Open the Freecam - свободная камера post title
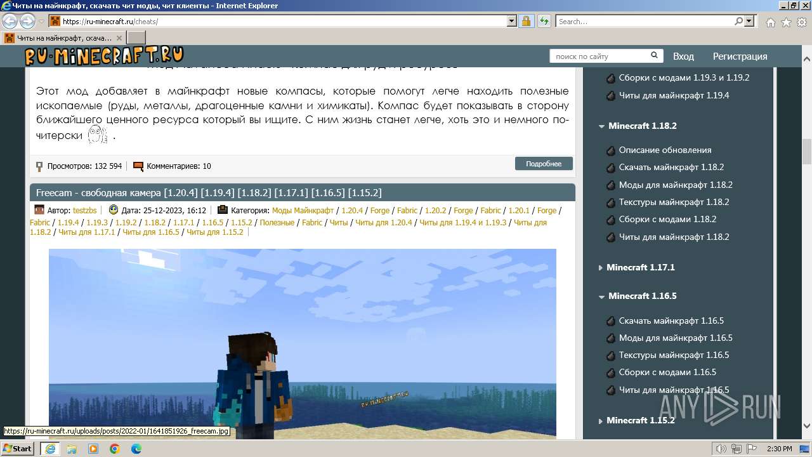Image resolution: width=812 pixels, height=457 pixels. tap(209, 192)
